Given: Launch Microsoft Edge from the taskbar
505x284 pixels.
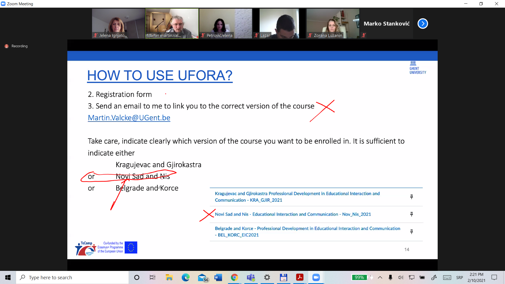Looking at the screenshot, I should point(185,277).
